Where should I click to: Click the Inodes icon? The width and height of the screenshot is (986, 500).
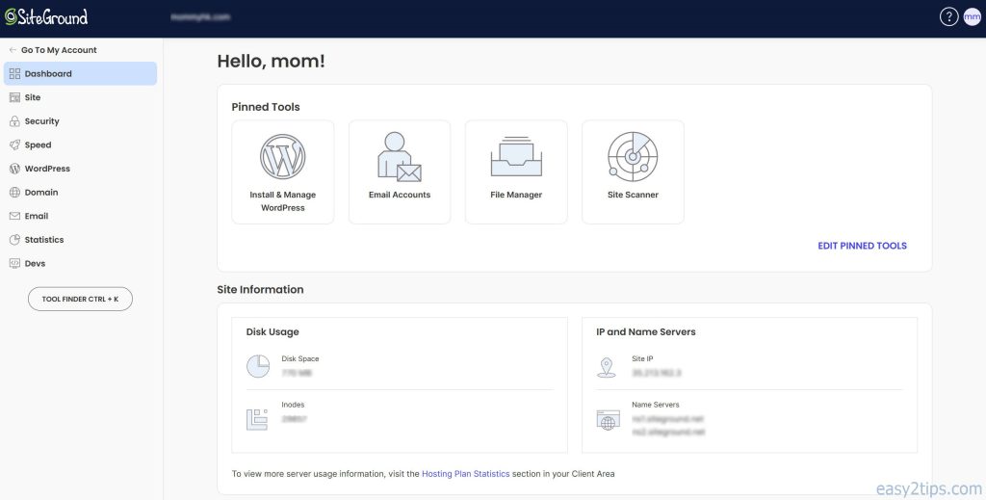pyautogui.click(x=257, y=419)
